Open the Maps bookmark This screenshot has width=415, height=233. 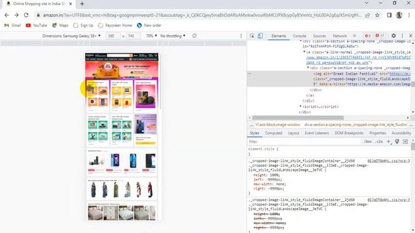60,25
